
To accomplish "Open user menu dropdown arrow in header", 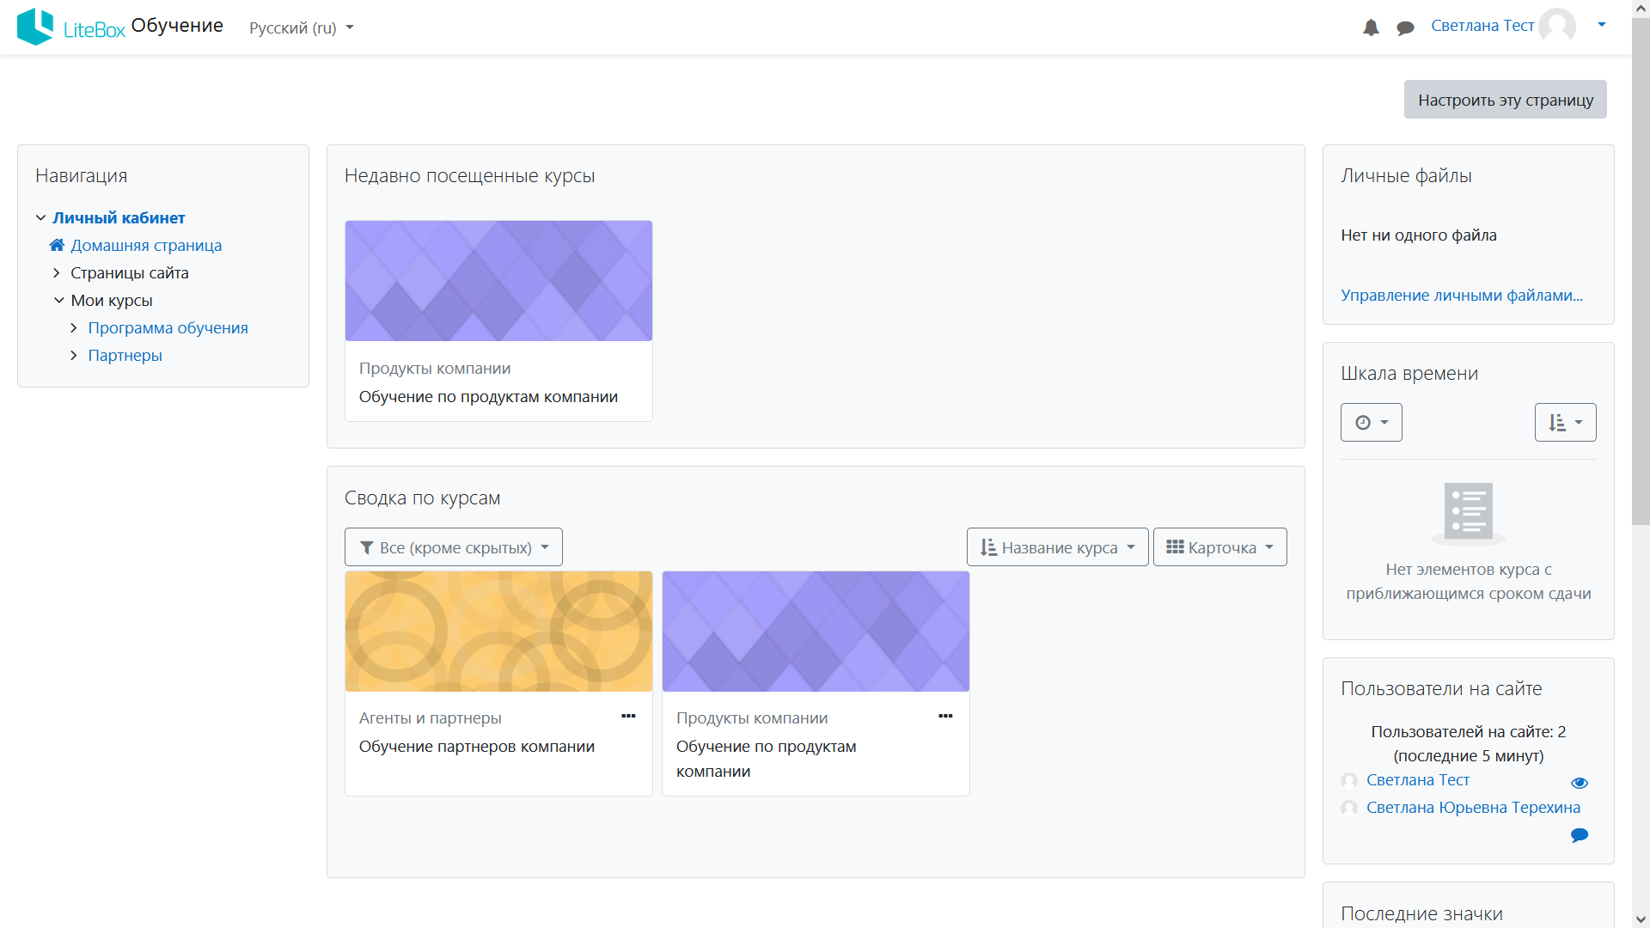I will (x=1602, y=25).
